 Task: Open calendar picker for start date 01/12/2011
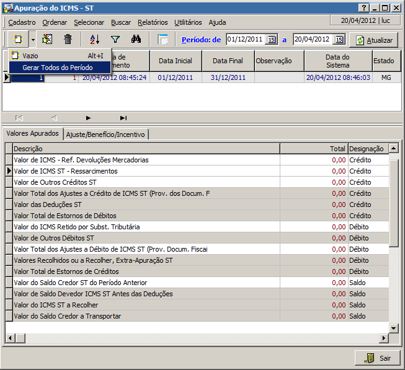(x=272, y=40)
